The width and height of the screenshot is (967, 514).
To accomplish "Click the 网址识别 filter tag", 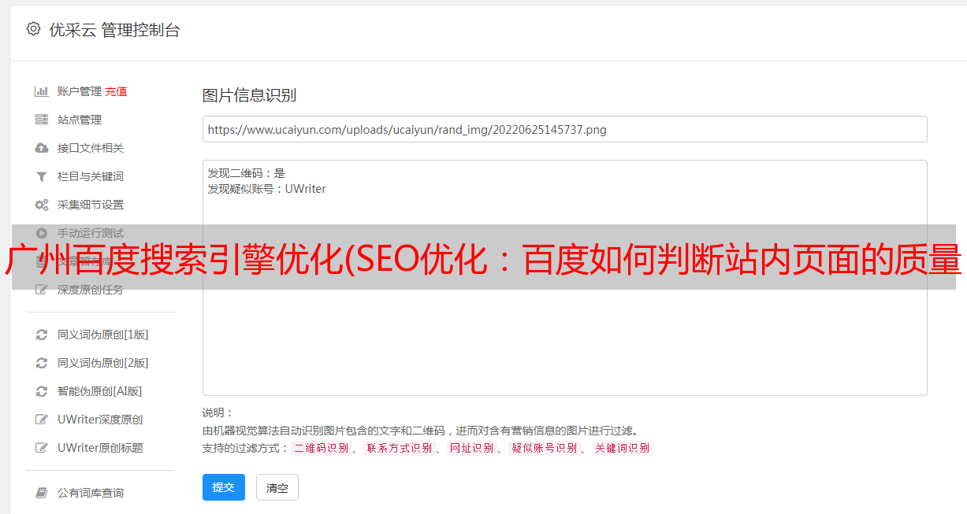I will pyautogui.click(x=471, y=448).
